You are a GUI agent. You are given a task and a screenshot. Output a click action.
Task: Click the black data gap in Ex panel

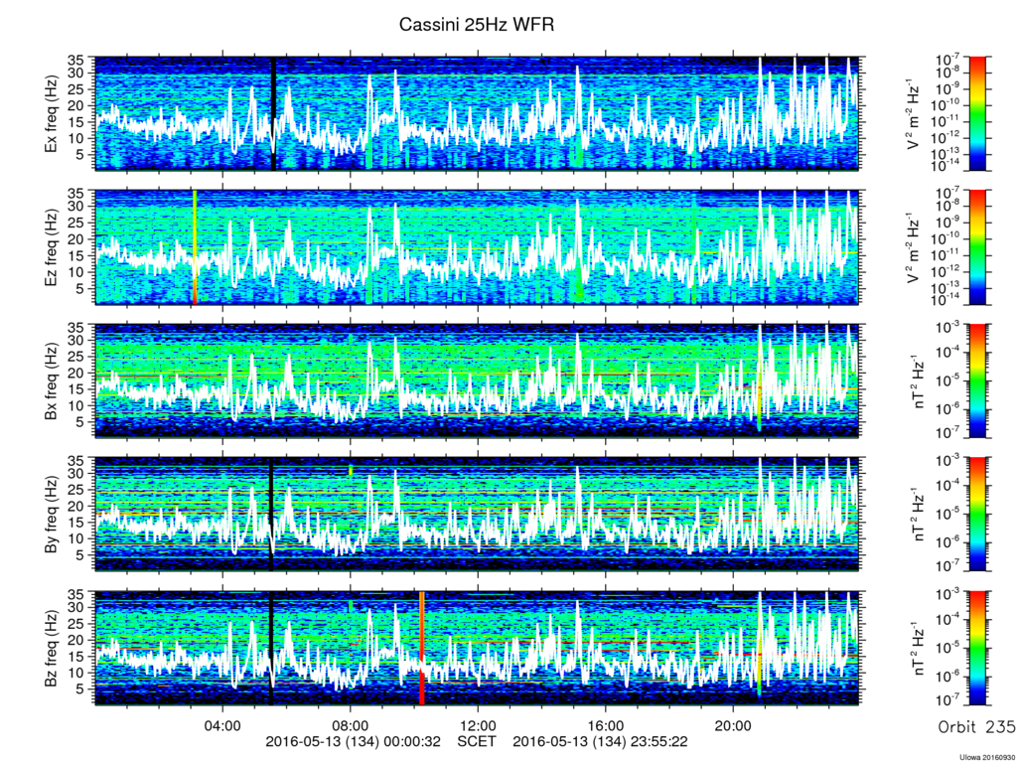pyautogui.click(x=273, y=113)
